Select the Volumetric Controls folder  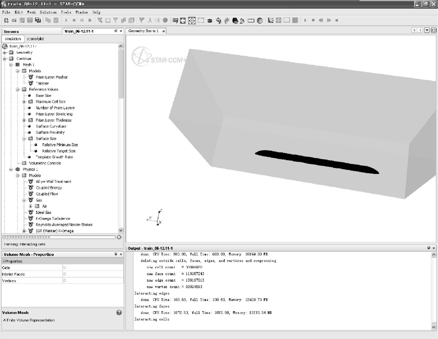pos(45,163)
